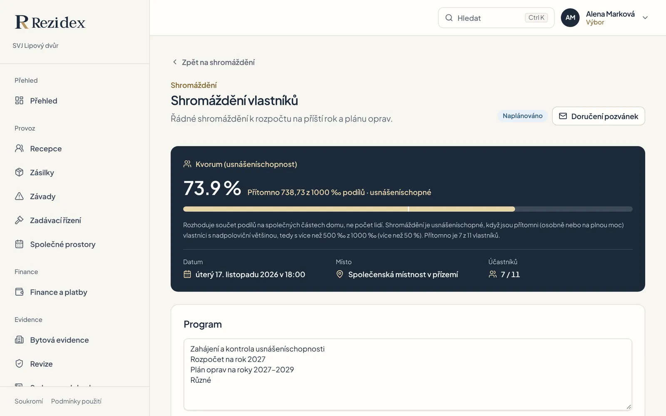Click the Doručení pozvánek button
Viewport: 666px width, 416px height.
coord(598,116)
